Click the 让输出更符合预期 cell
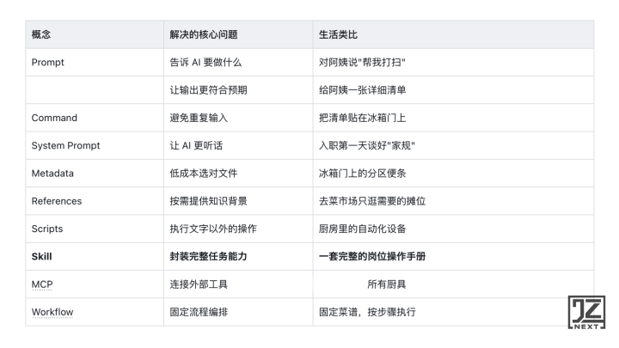This screenshot has width=619, height=348. pos(211,90)
